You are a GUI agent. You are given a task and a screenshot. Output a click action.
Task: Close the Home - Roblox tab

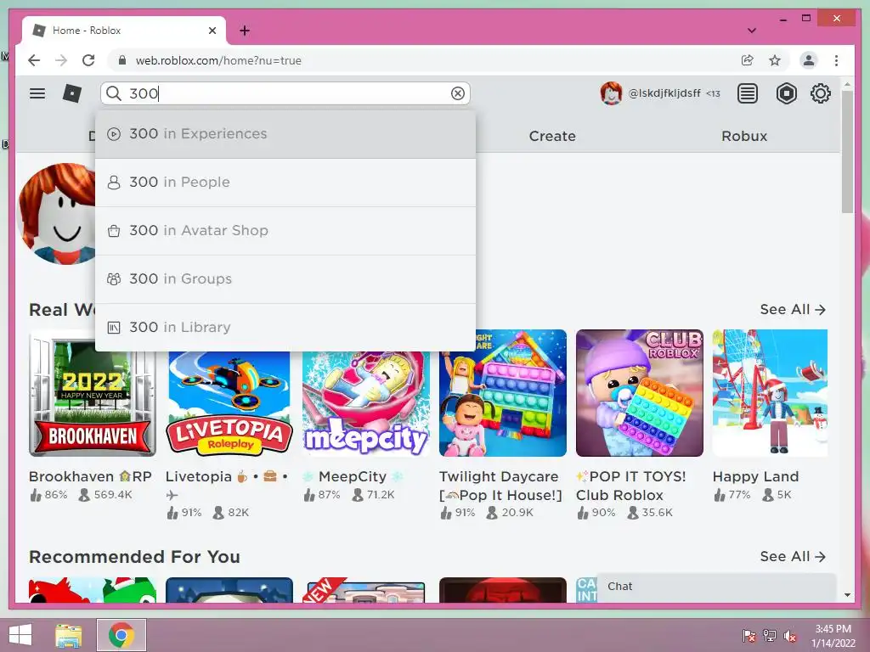pos(212,31)
